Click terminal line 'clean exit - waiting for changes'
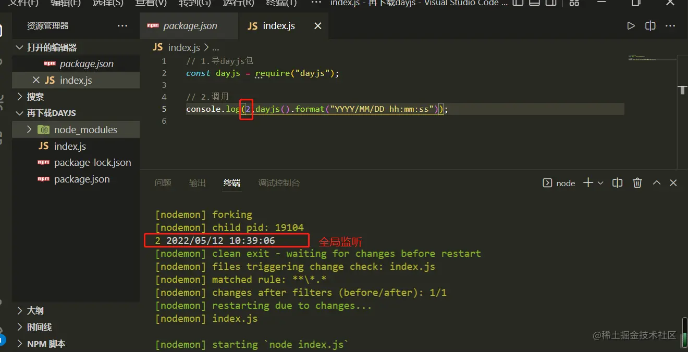Image resolution: width=688 pixels, height=352 pixels. pyautogui.click(x=318, y=253)
